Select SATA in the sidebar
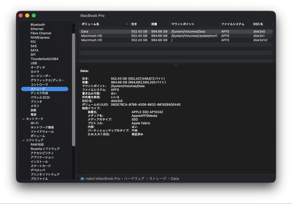This screenshot has width=292, height=204. [x=34, y=50]
